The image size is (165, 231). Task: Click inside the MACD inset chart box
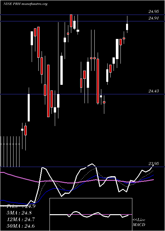[x=91, y=214]
